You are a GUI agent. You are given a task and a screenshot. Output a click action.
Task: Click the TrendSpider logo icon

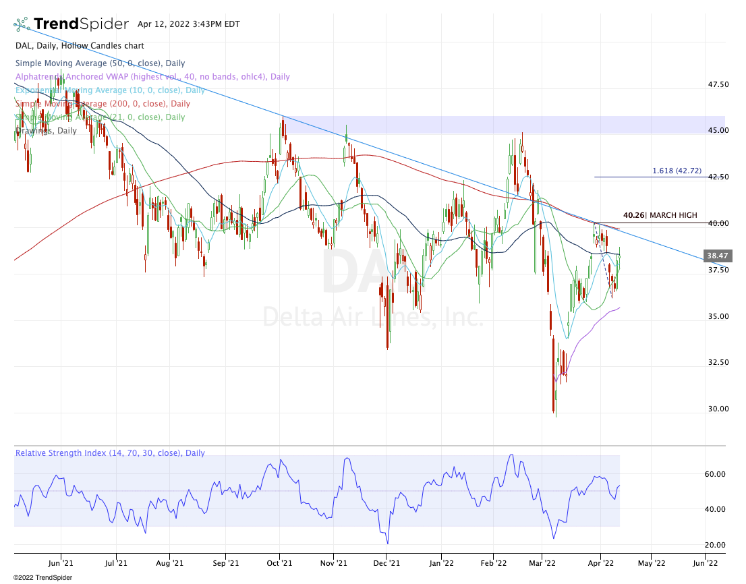22,24
